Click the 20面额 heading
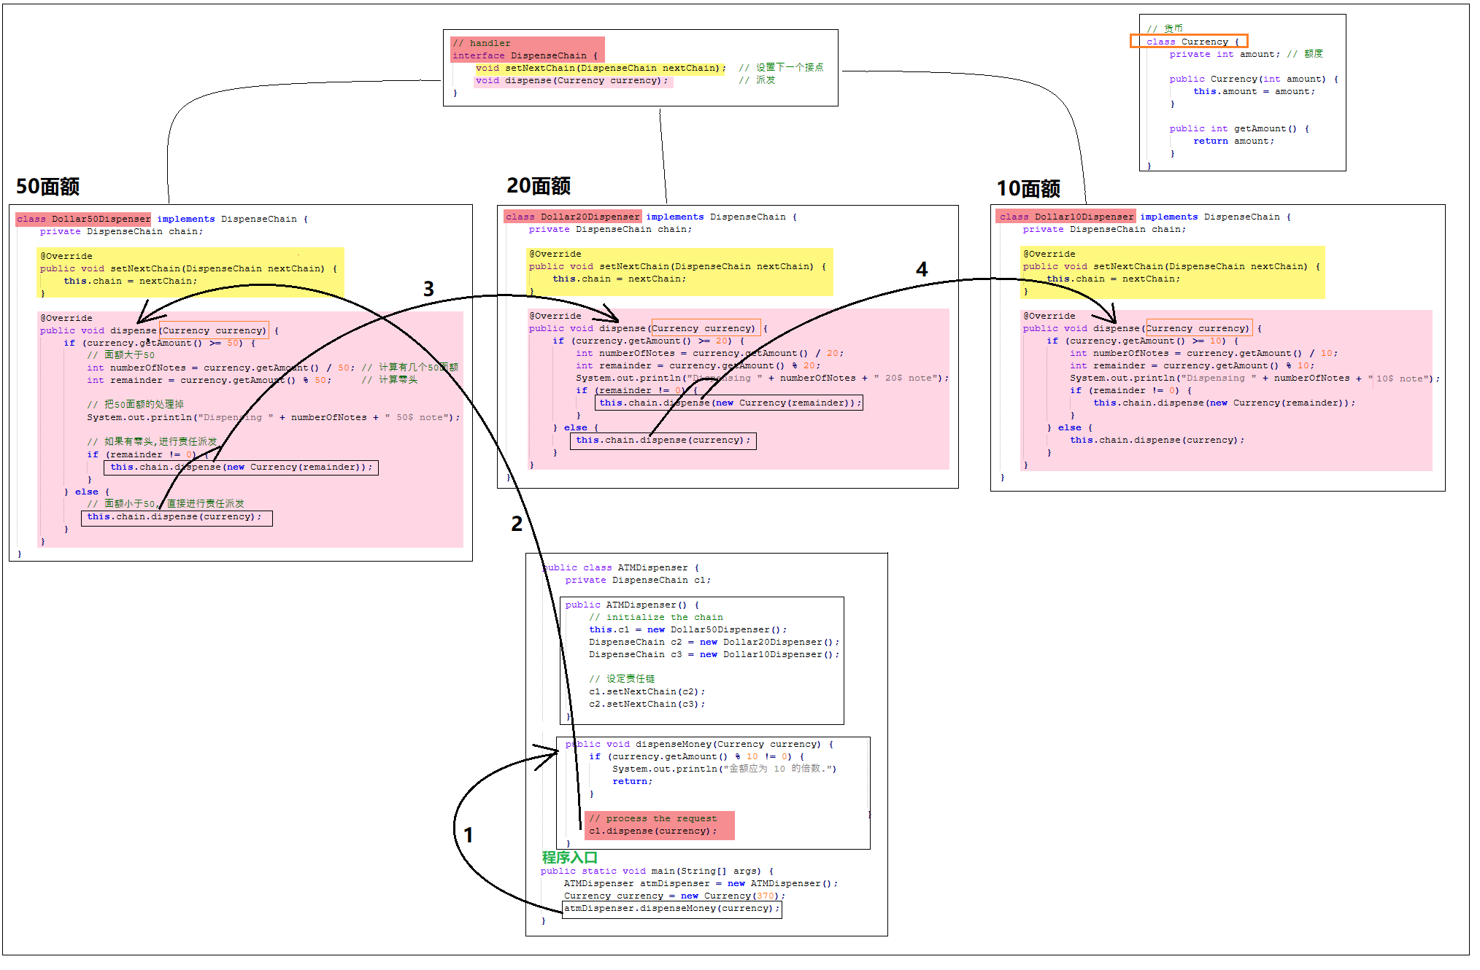This screenshot has width=1480, height=970. (539, 186)
